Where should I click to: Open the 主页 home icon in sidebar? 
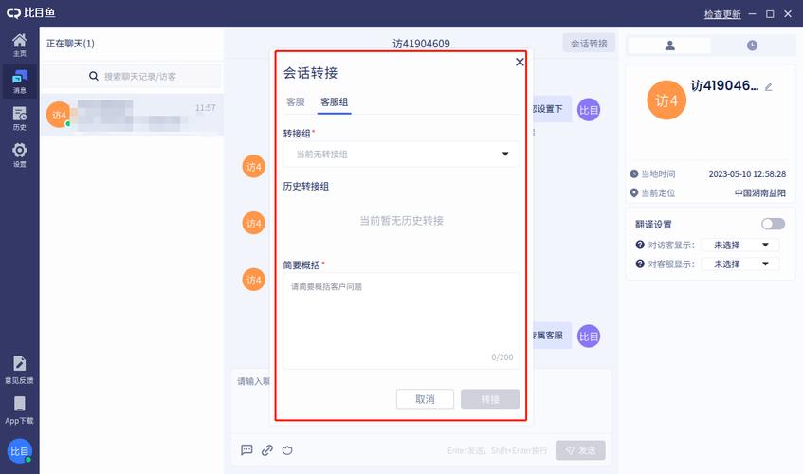click(x=20, y=46)
